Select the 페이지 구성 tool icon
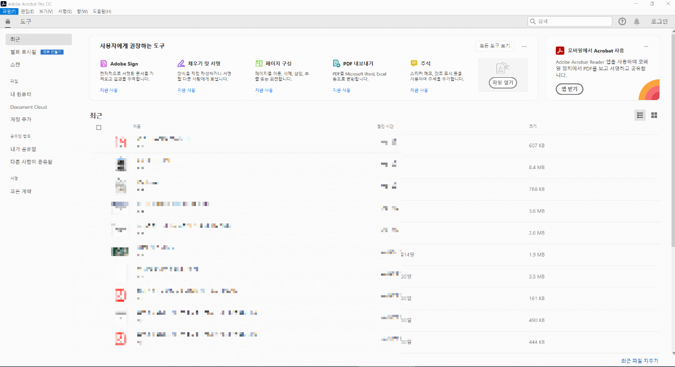 click(259, 64)
